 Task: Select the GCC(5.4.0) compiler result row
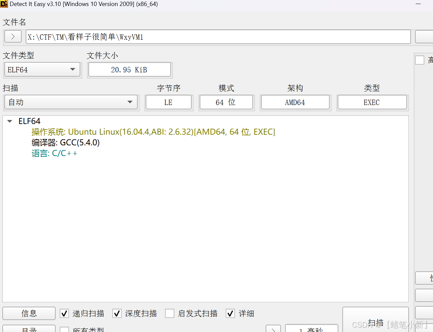(66, 143)
